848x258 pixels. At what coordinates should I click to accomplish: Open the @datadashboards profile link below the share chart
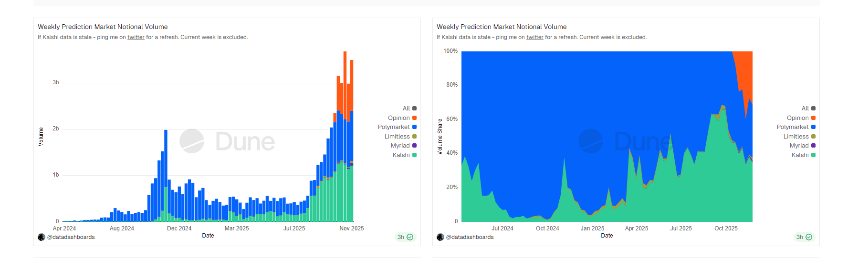click(x=470, y=237)
